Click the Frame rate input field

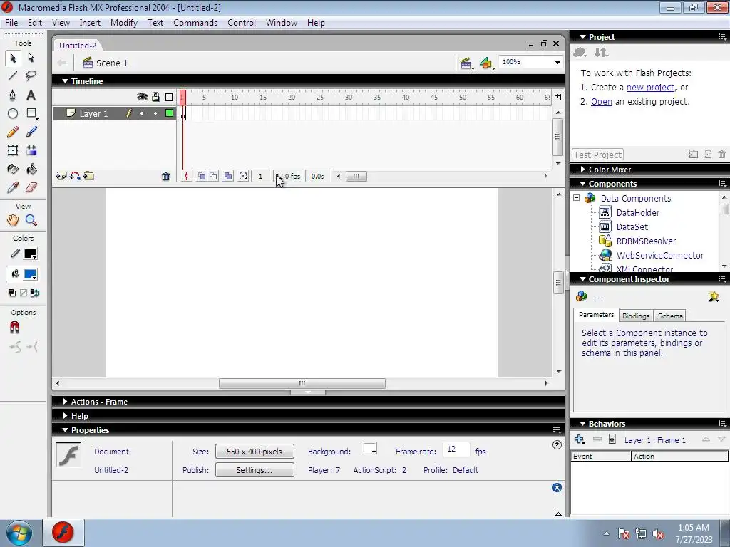point(456,449)
